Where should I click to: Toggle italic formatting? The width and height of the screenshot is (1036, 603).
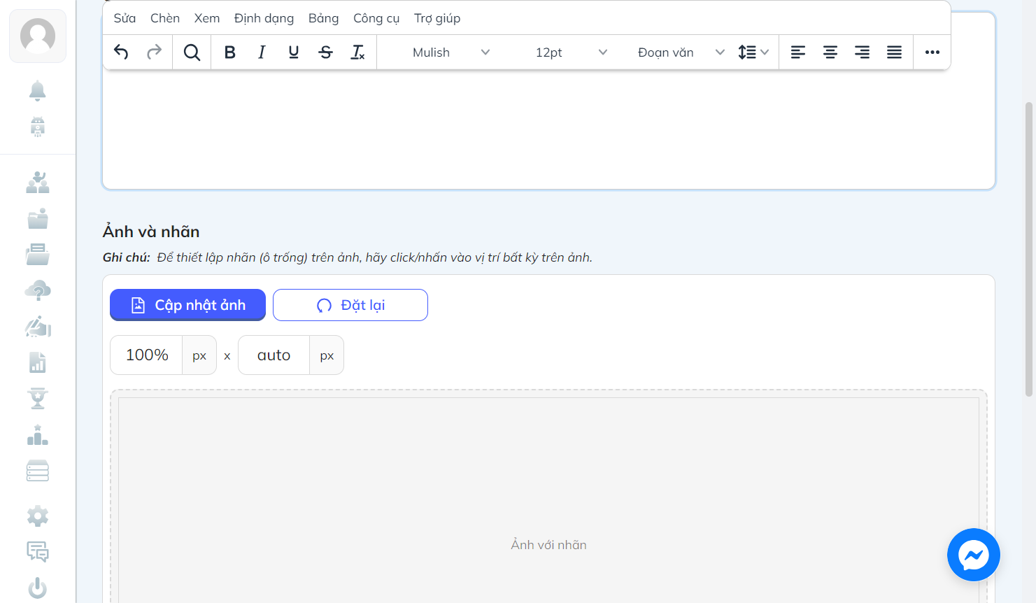tap(262, 52)
